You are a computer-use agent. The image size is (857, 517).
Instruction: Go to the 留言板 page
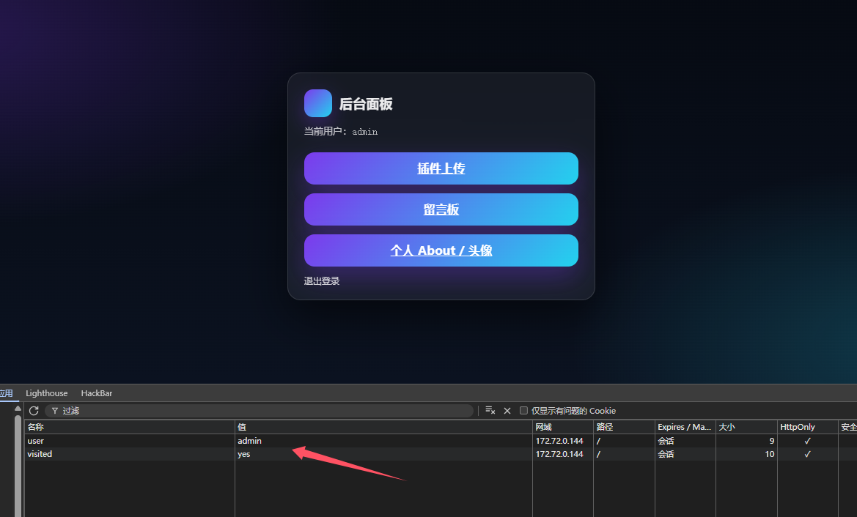coord(441,209)
